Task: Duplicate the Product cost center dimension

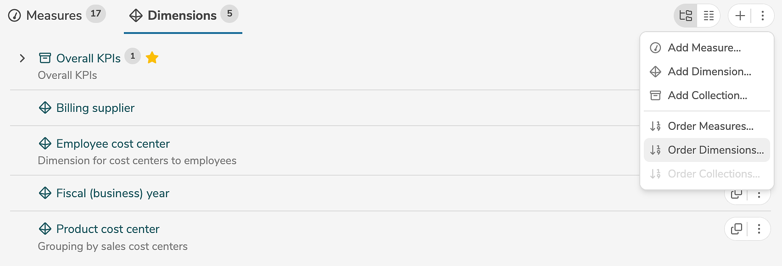Action: tap(736, 228)
